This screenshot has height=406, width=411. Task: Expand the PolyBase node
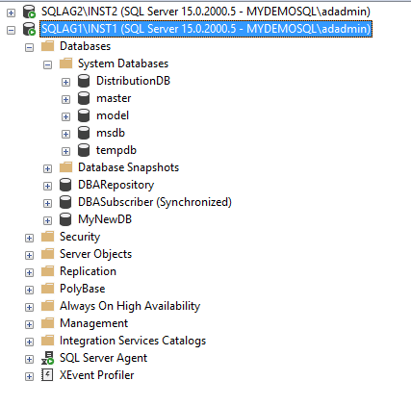click(29, 290)
